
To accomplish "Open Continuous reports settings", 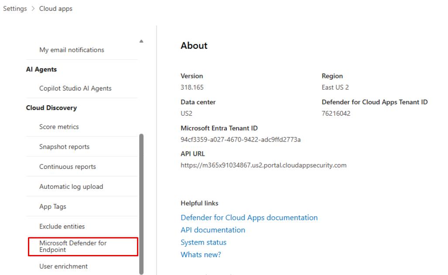I will pos(67,167).
